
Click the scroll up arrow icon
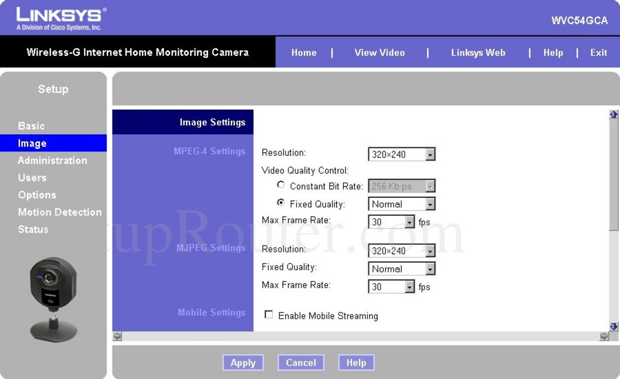click(614, 114)
